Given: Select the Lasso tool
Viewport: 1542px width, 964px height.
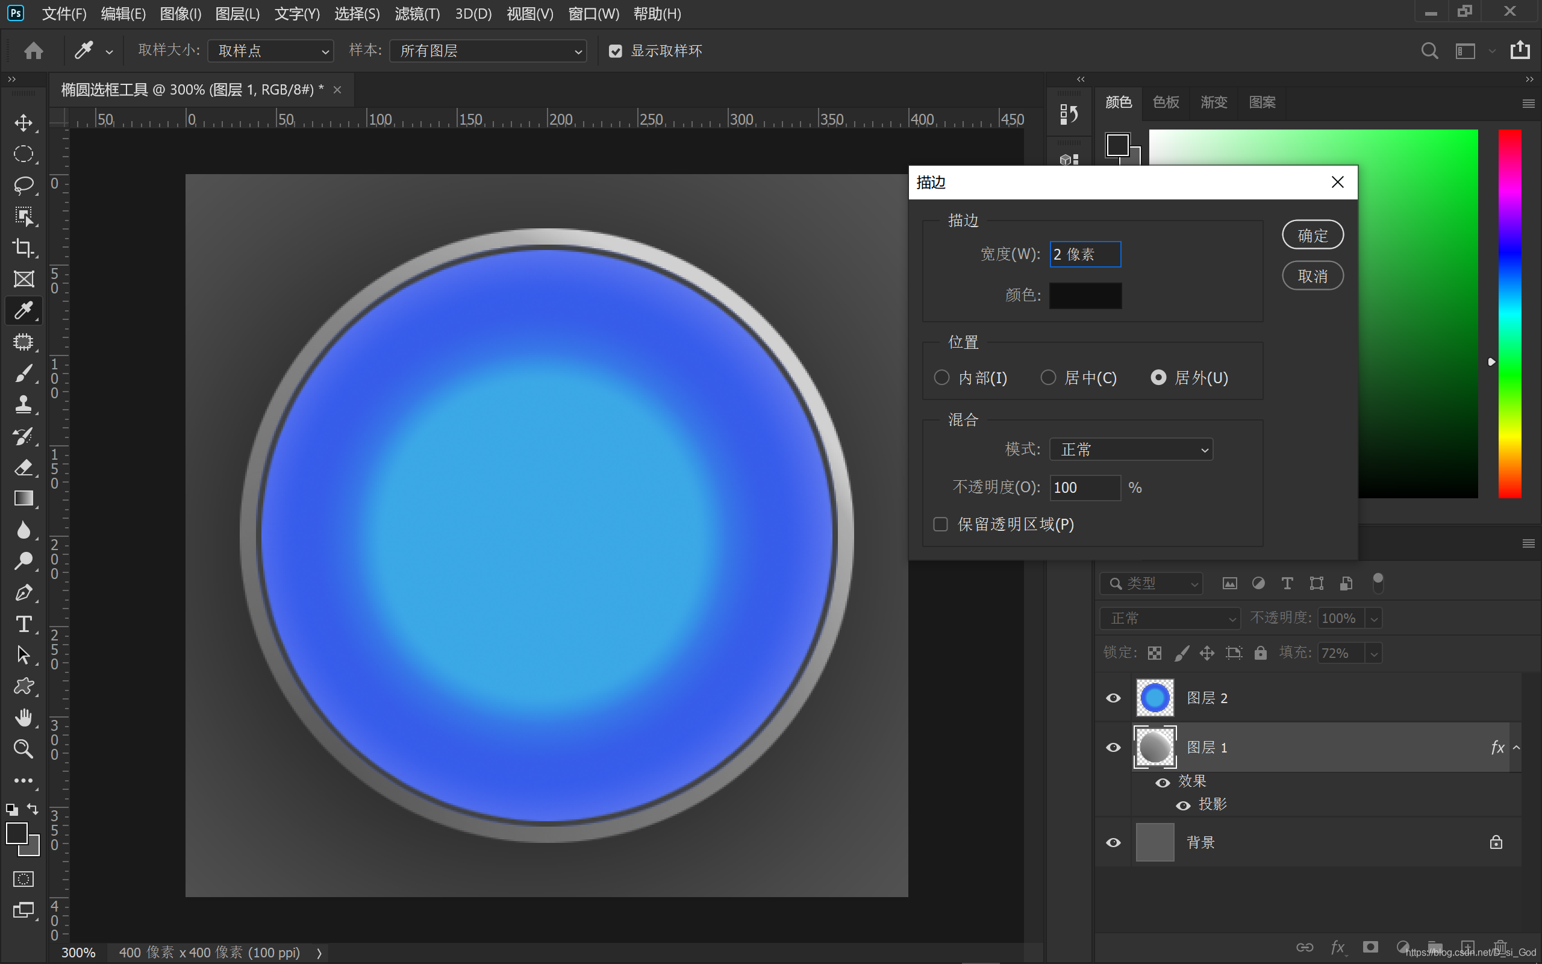Looking at the screenshot, I should coord(23,186).
